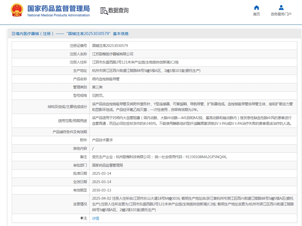302x226 pixels.
Task: Click the 见附页。 model specification value
Action: click(98, 96)
